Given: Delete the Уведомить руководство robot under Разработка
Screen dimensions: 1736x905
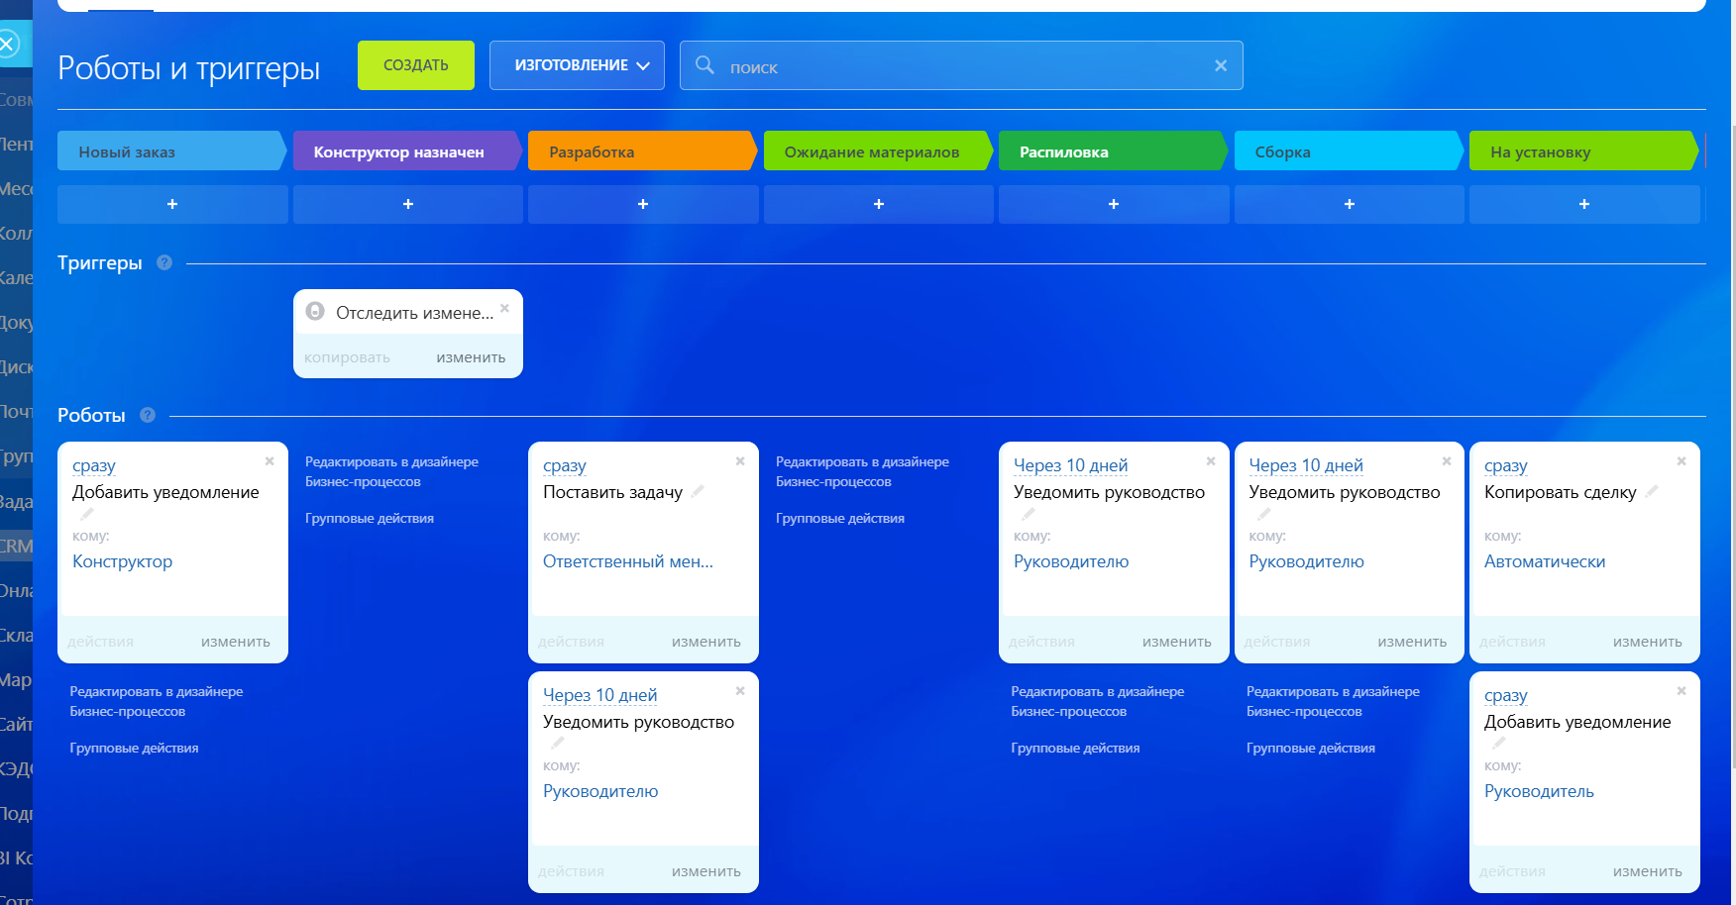Looking at the screenshot, I should point(740,690).
